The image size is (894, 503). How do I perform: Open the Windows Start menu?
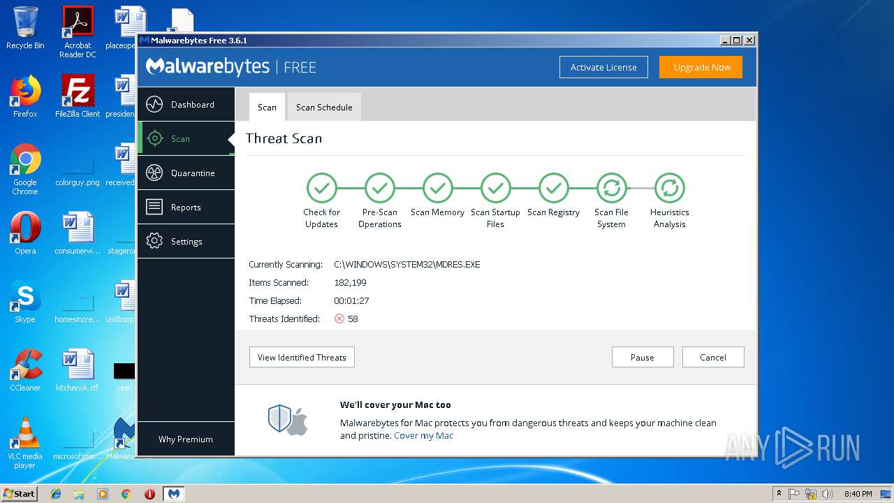tap(19, 493)
